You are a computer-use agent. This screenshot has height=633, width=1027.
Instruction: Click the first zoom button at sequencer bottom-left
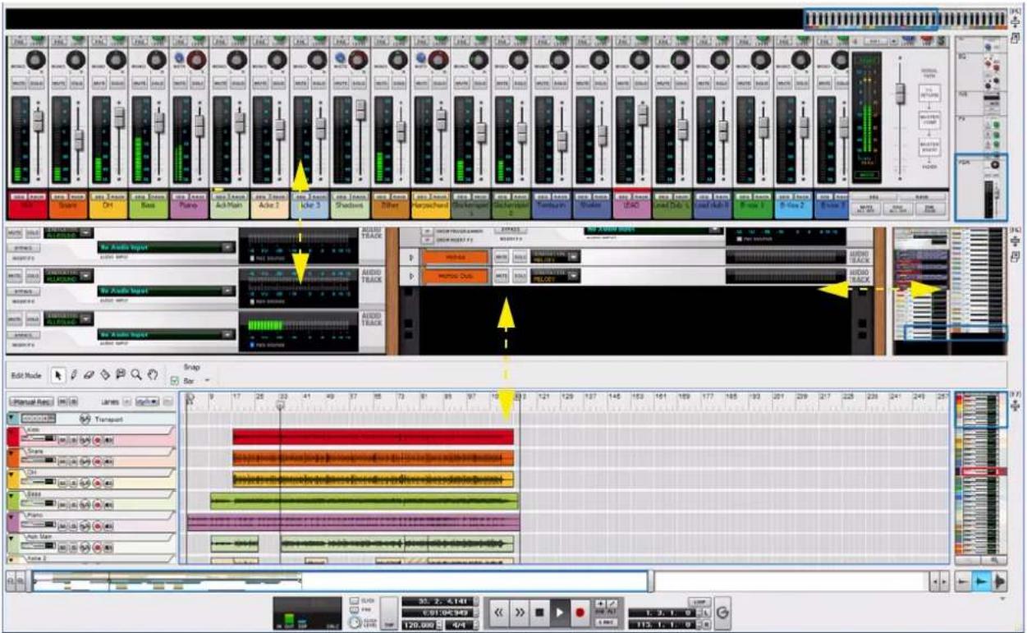tap(11, 581)
